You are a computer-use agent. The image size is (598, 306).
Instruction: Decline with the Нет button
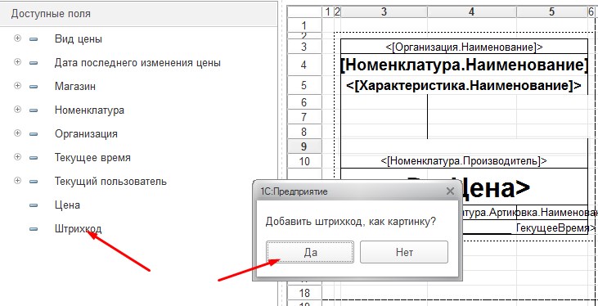(404, 252)
